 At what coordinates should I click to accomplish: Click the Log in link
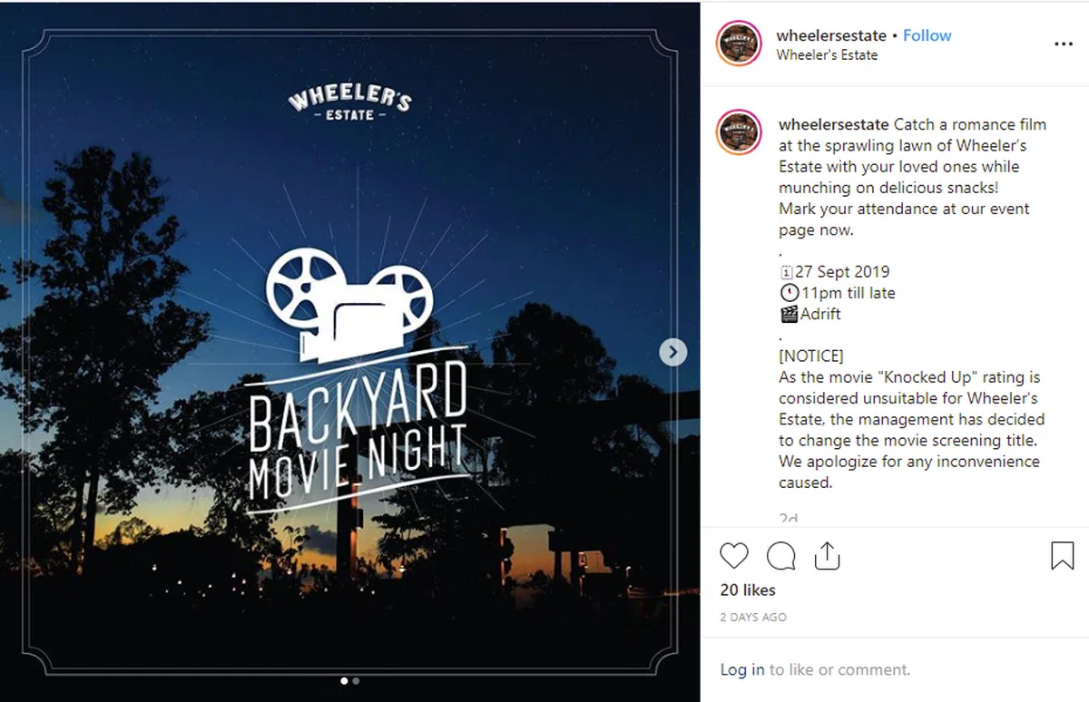tap(742, 670)
